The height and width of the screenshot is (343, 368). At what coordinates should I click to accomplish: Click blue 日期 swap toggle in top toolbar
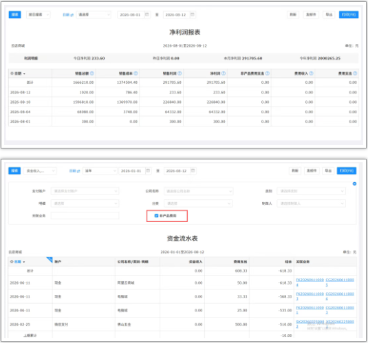[x=68, y=15]
